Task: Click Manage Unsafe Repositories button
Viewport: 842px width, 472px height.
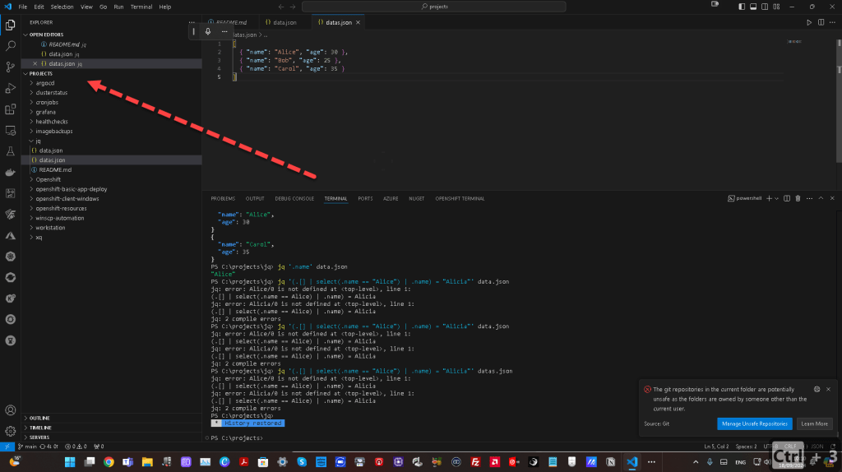Action: 755,423
